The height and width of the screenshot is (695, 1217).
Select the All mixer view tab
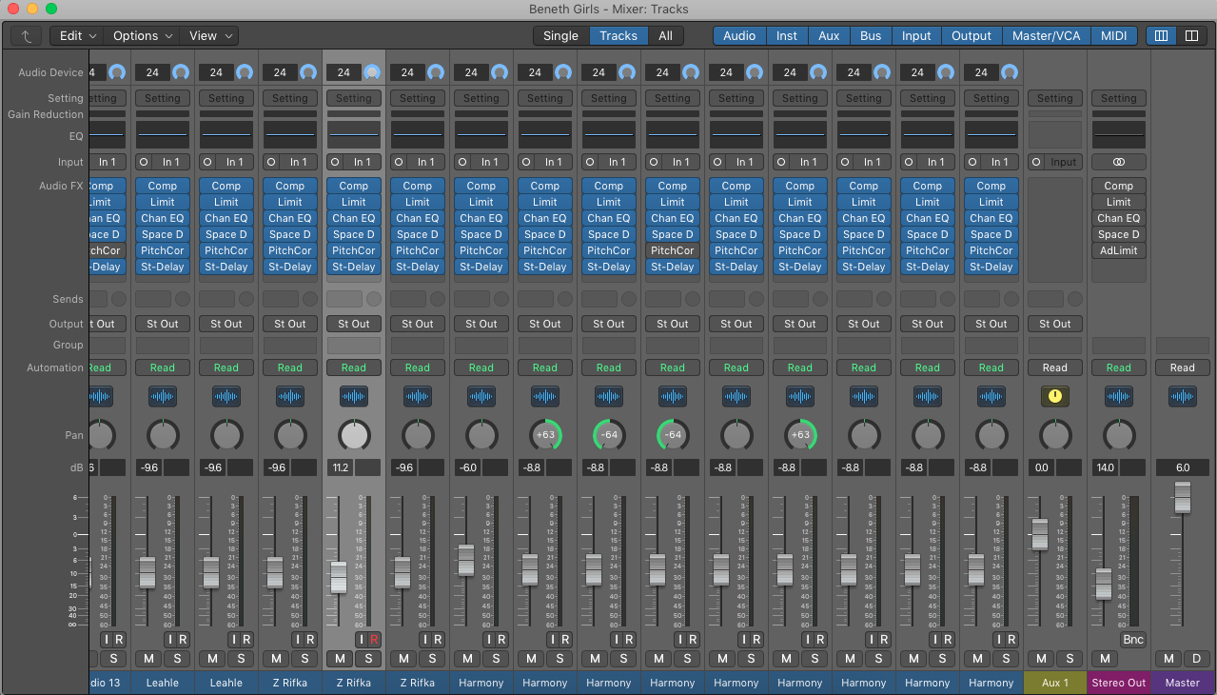click(x=665, y=36)
